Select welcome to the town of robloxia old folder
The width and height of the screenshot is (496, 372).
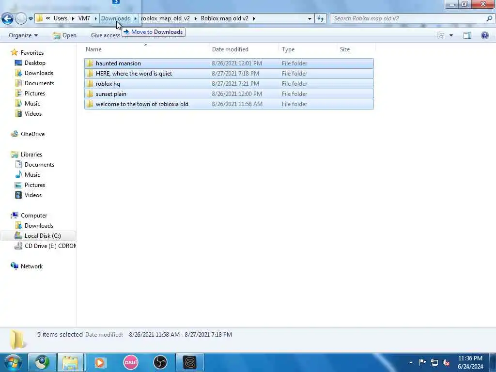(229, 104)
